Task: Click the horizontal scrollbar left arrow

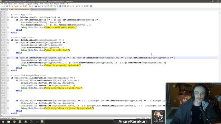Action: coord(1,115)
